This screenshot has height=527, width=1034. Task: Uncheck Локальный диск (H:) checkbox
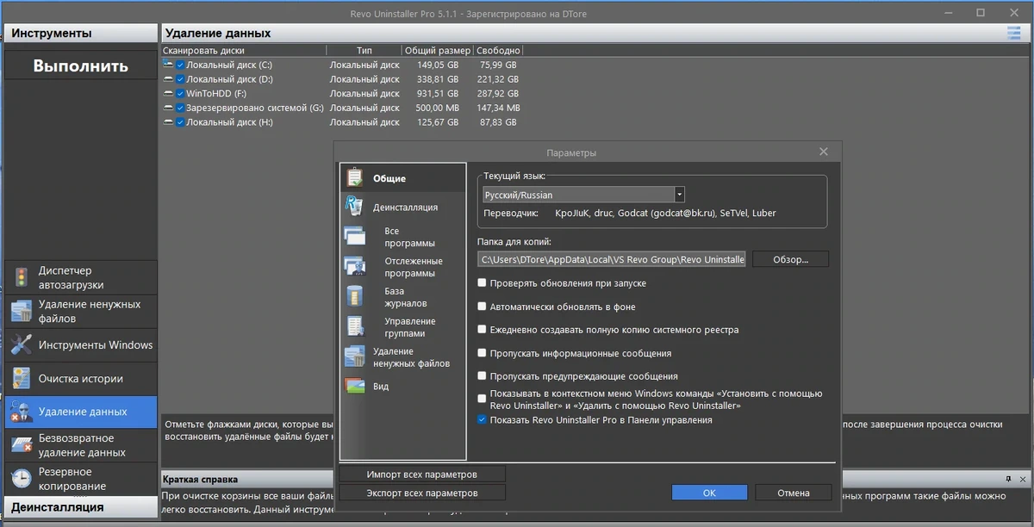coord(180,122)
